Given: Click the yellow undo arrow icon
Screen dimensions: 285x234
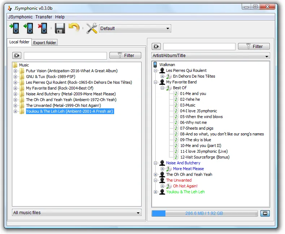Looking at the screenshot, I should click(x=74, y=27).
